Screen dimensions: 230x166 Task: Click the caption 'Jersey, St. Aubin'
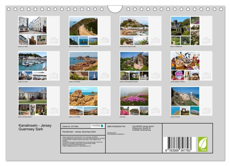(23, 82)
